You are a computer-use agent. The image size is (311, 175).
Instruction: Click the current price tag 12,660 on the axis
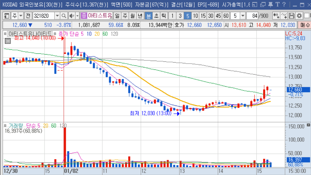[298, 90]
